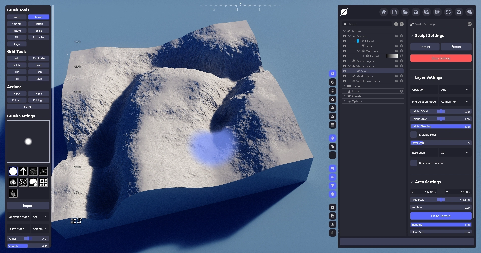Enable the Multiple Steps checkbox
The width and height of the screenshot is (481, 253).
(x=414, y=135)
